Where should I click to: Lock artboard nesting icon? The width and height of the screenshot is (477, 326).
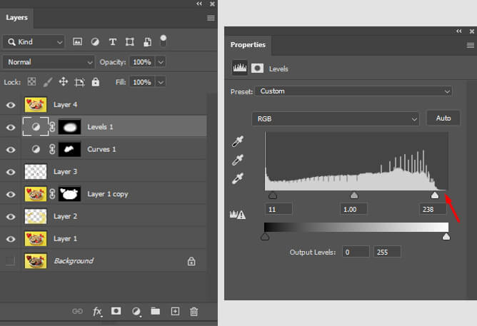tap(80, 82)
